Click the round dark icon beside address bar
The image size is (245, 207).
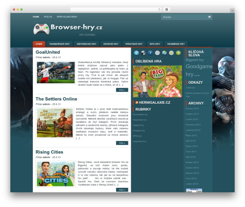click(x=167, y=9)
